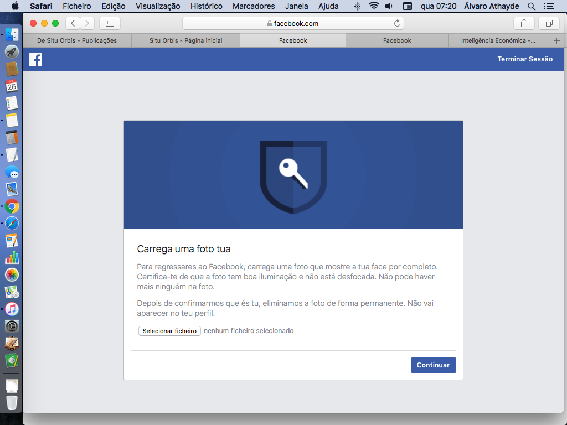Click Selecionar ficheiro button
Viewport: 567px width, 425px height.
pos(169,331)
